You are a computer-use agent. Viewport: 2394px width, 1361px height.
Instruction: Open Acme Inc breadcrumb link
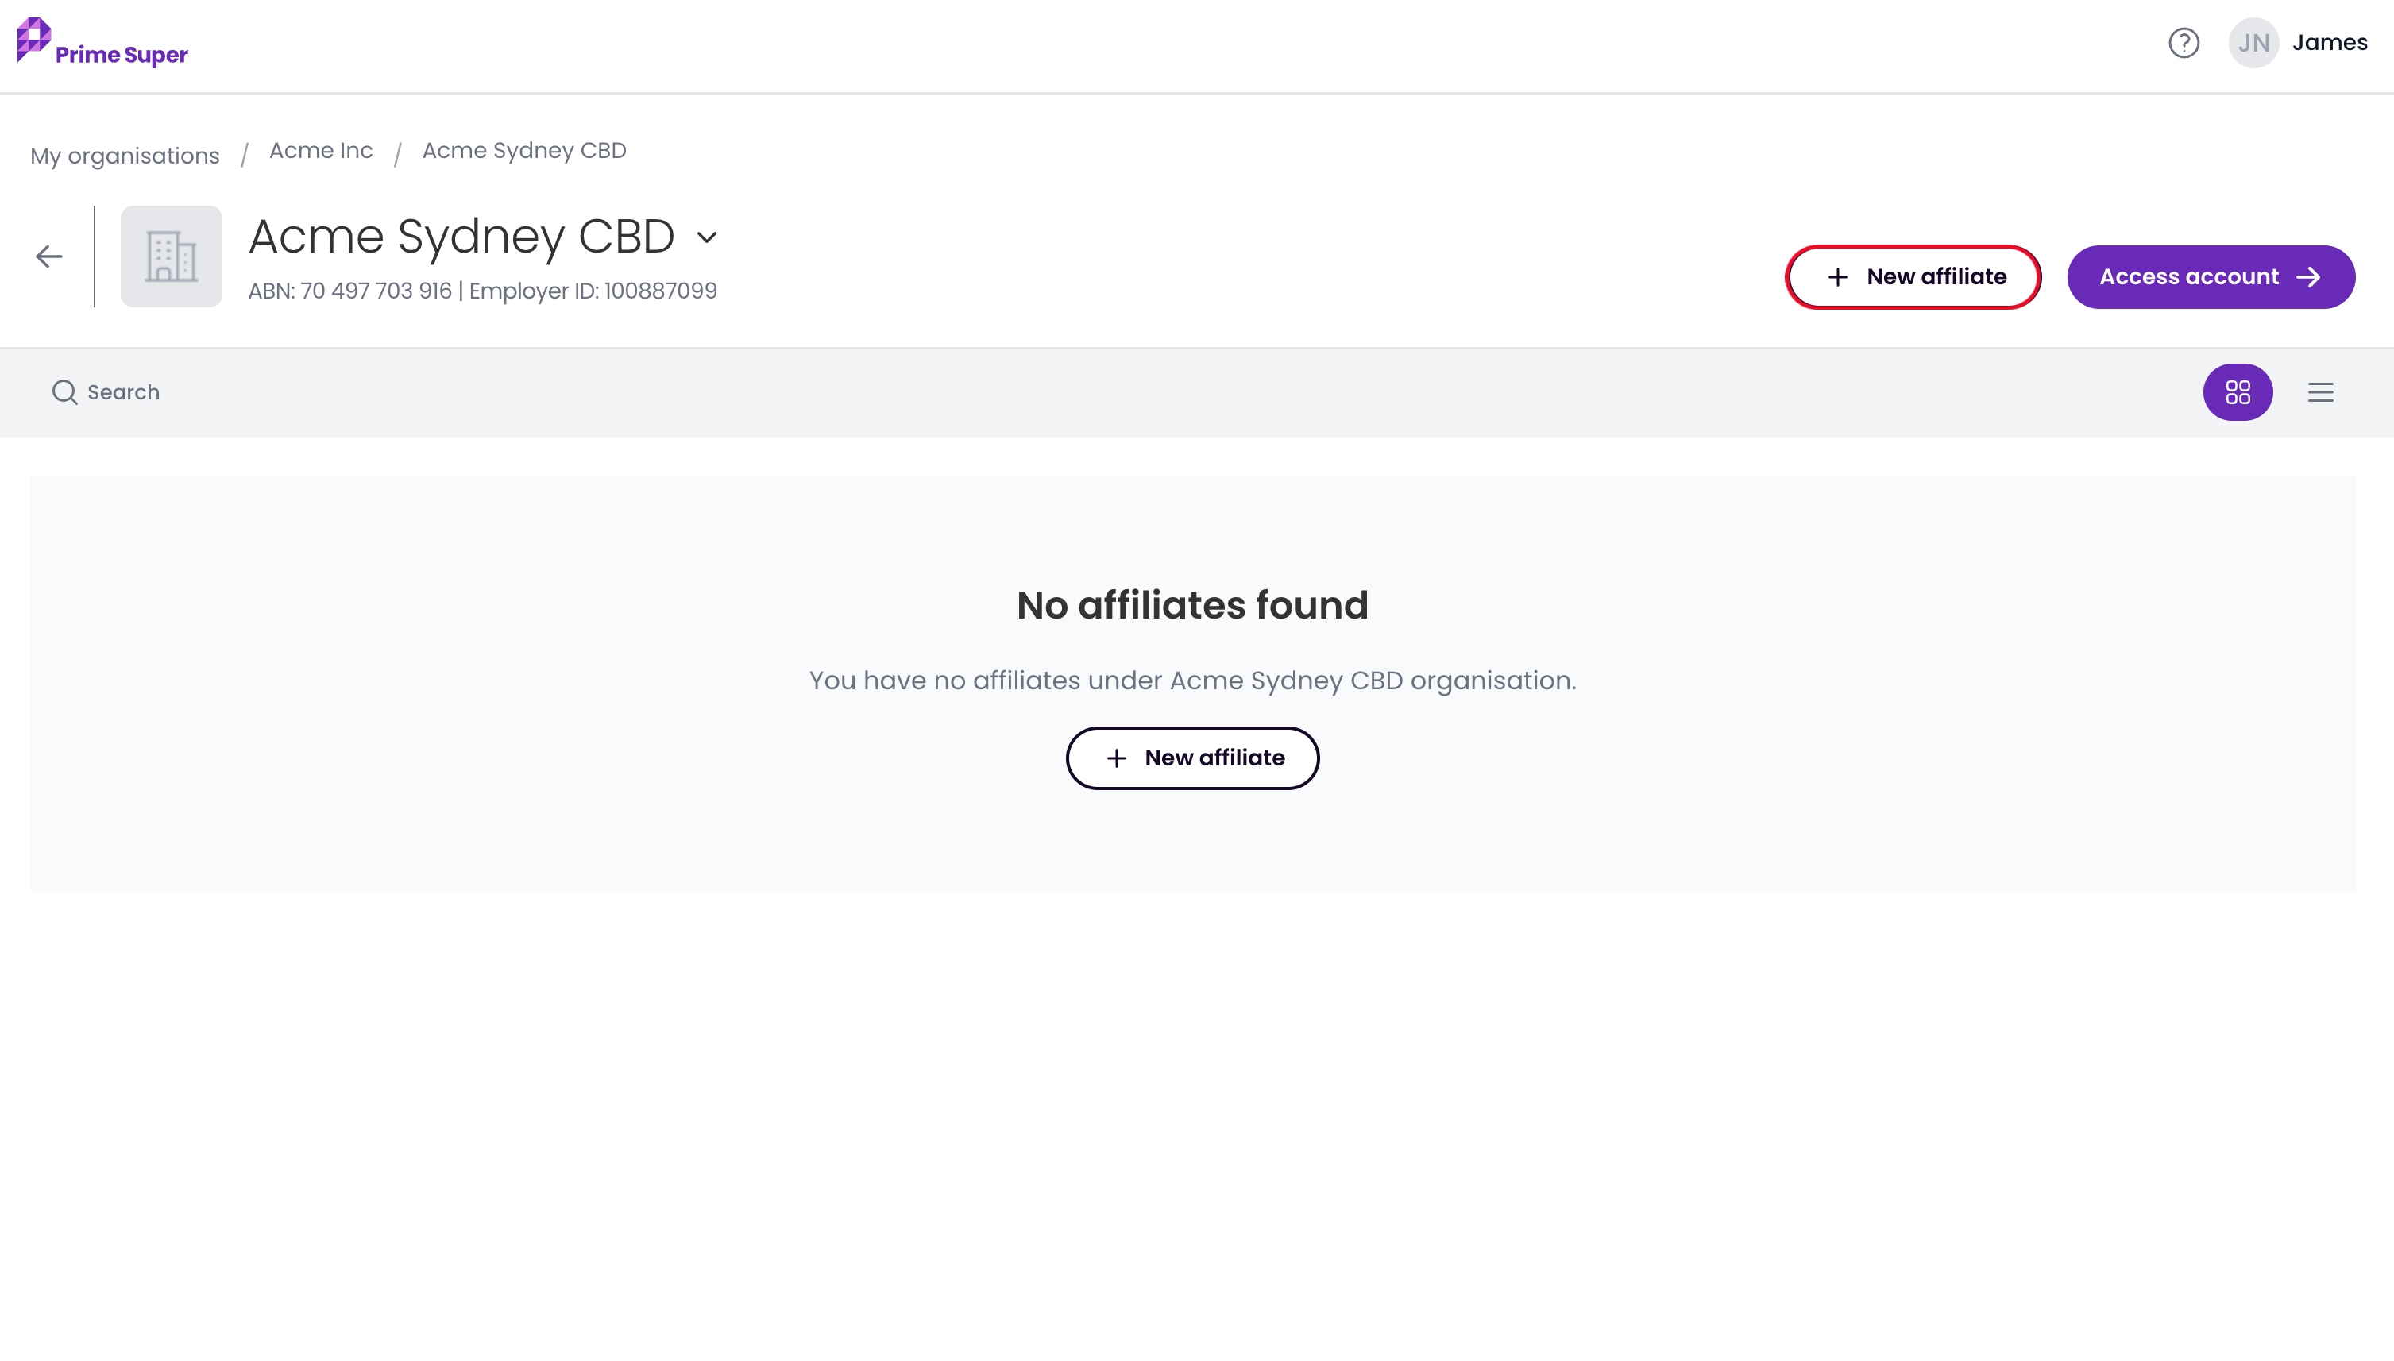point(321,151)
